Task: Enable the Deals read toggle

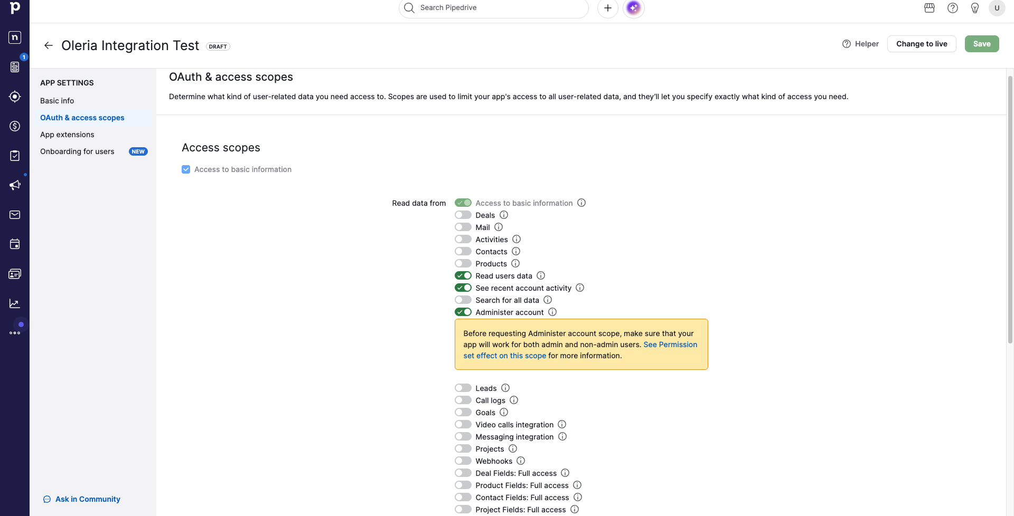Action: coord(463,215)
